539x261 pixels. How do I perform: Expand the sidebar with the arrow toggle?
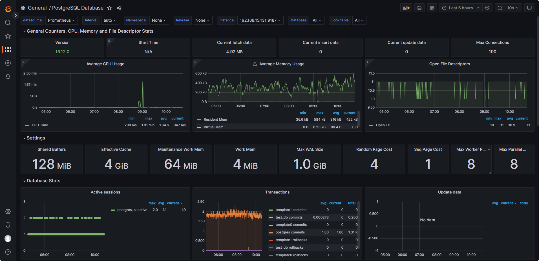point(16,15)
